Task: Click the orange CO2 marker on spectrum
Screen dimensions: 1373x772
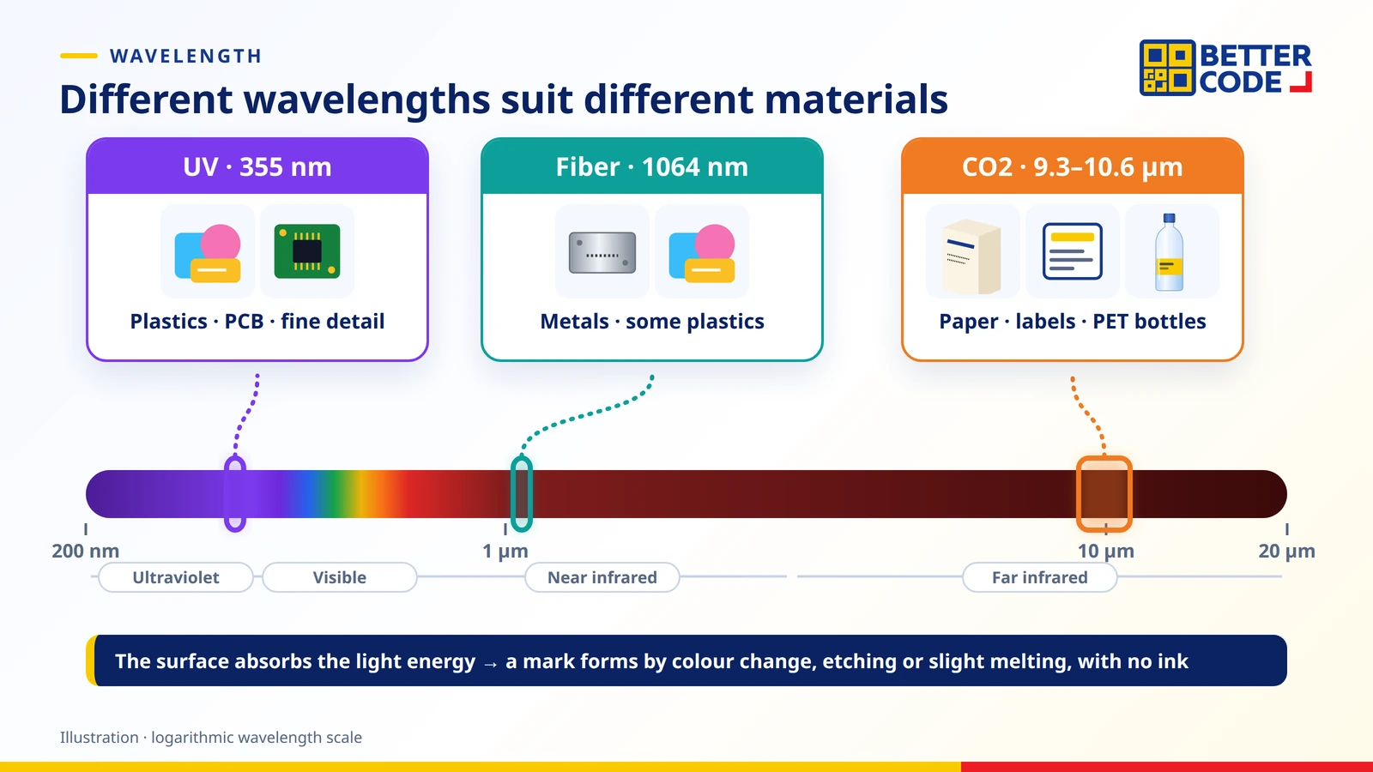Action: click(1104, 494)
